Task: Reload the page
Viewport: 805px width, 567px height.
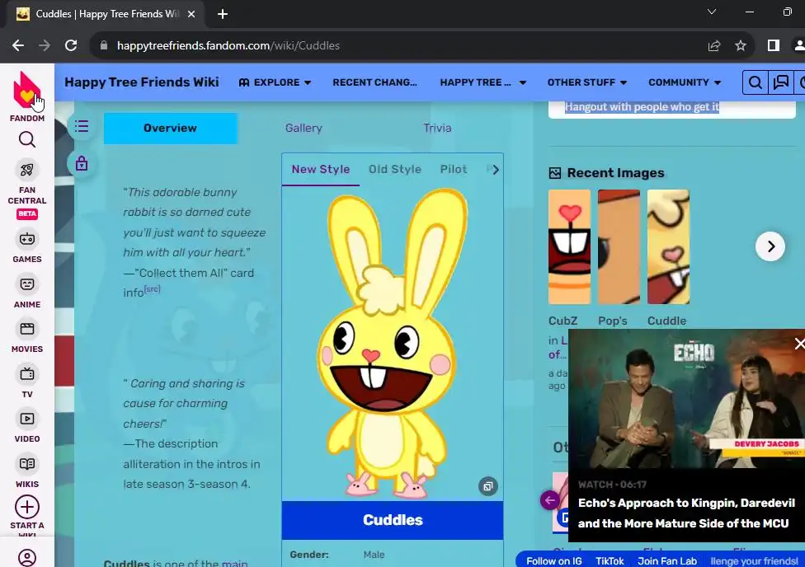Action: pos(72,45)
